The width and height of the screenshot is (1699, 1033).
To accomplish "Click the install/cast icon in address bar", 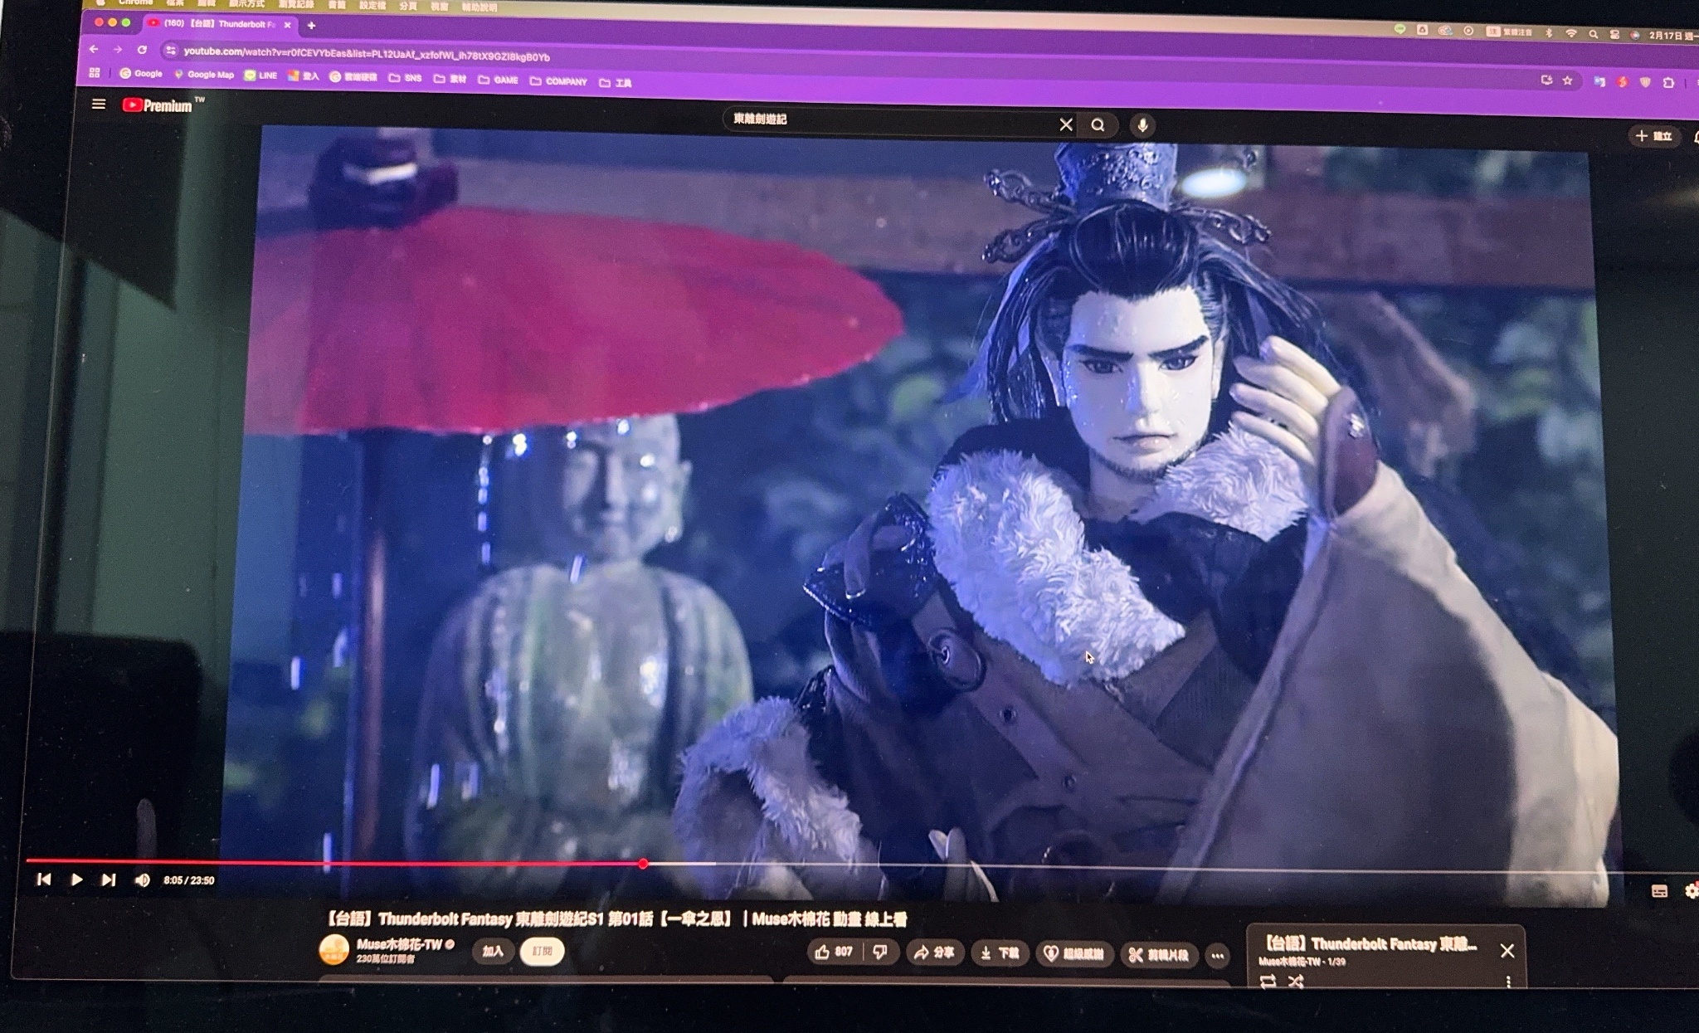I will coord(1546,80).
